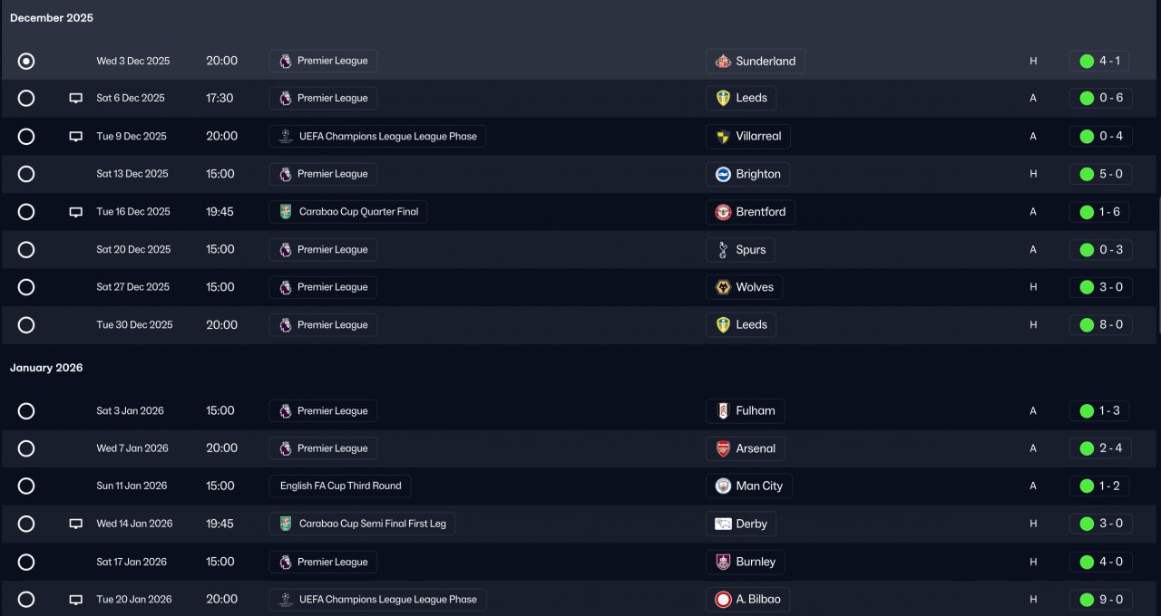Click the Man City club crest icon
Viewport: 1161px width, 616px height.
[723, 486]
